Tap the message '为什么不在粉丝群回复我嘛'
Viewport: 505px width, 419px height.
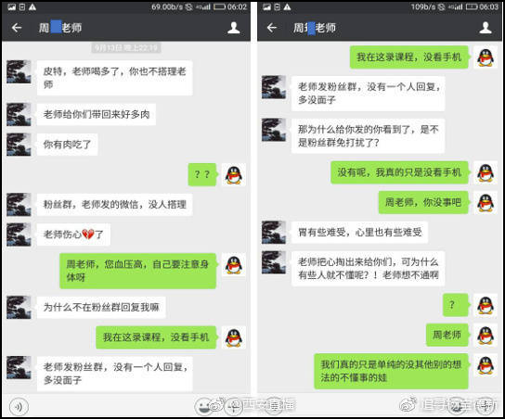[x=101, y=308]
